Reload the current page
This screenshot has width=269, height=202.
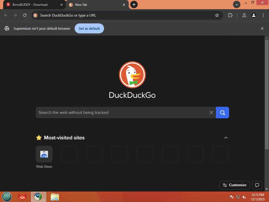pyautogui.click(x=25, y=15)
